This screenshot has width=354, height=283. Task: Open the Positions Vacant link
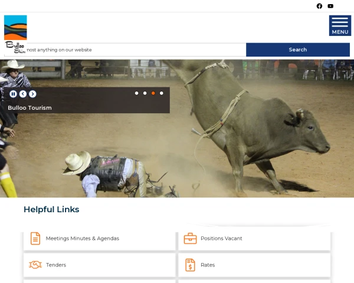pyautogui.click(x=221, y=238)
